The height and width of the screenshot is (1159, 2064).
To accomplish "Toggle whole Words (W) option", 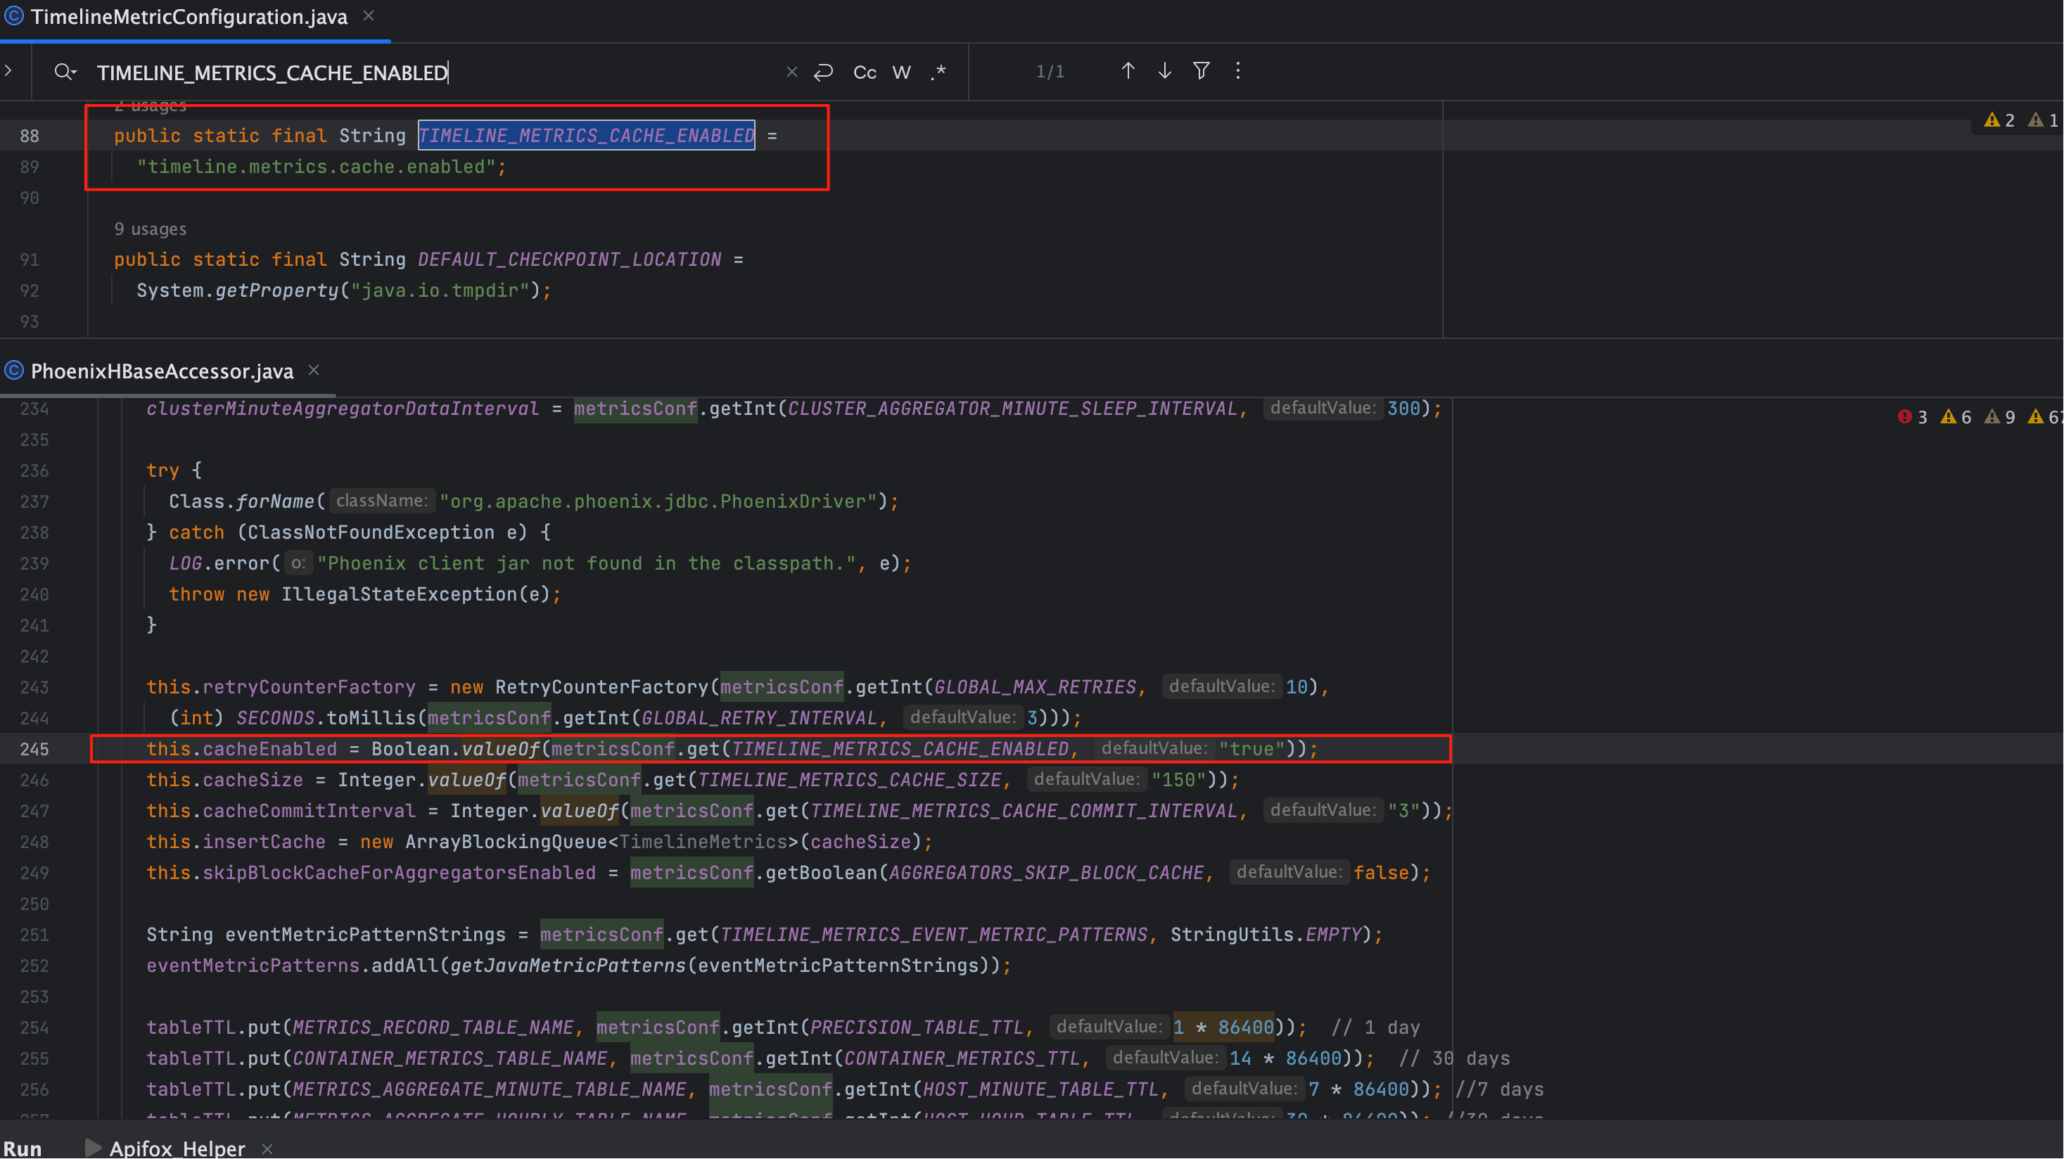I will 901,73.
